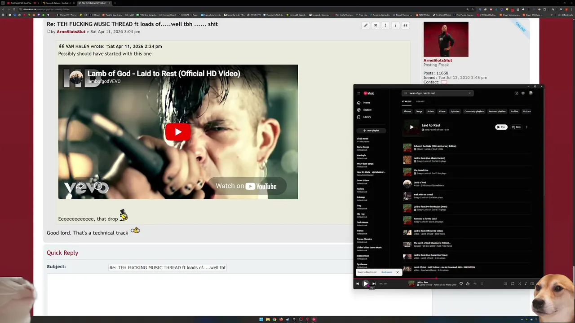The height and width of the screenshot is (323, 575).
Task: Clear the YT Music search box
Action: pyautogui.click(x=469, y=93)
